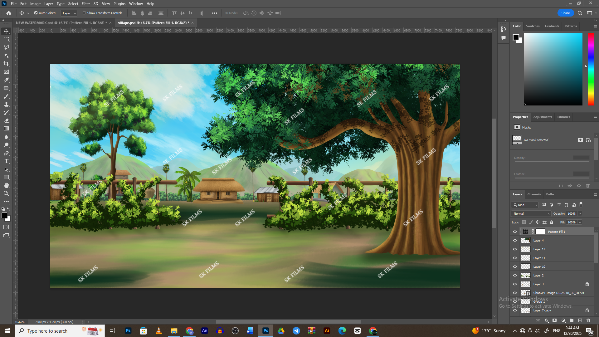Select the Horizontal Type tool
The height and width of the screenshot is (337, 599).
click(x=6, y=161)
